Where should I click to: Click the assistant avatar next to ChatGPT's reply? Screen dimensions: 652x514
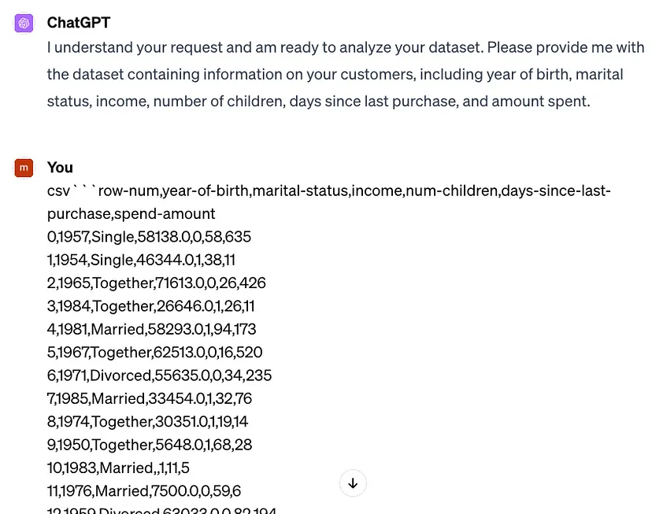(x=23, y=23)
